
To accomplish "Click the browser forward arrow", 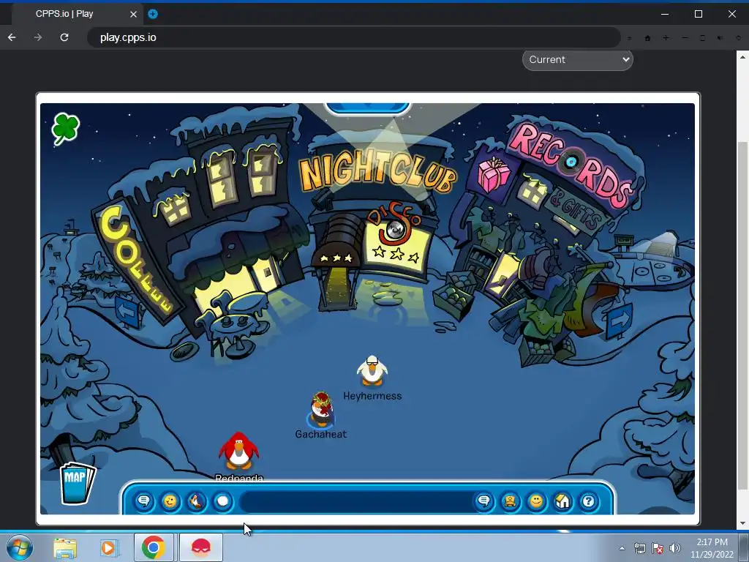I will coord(38,37).
